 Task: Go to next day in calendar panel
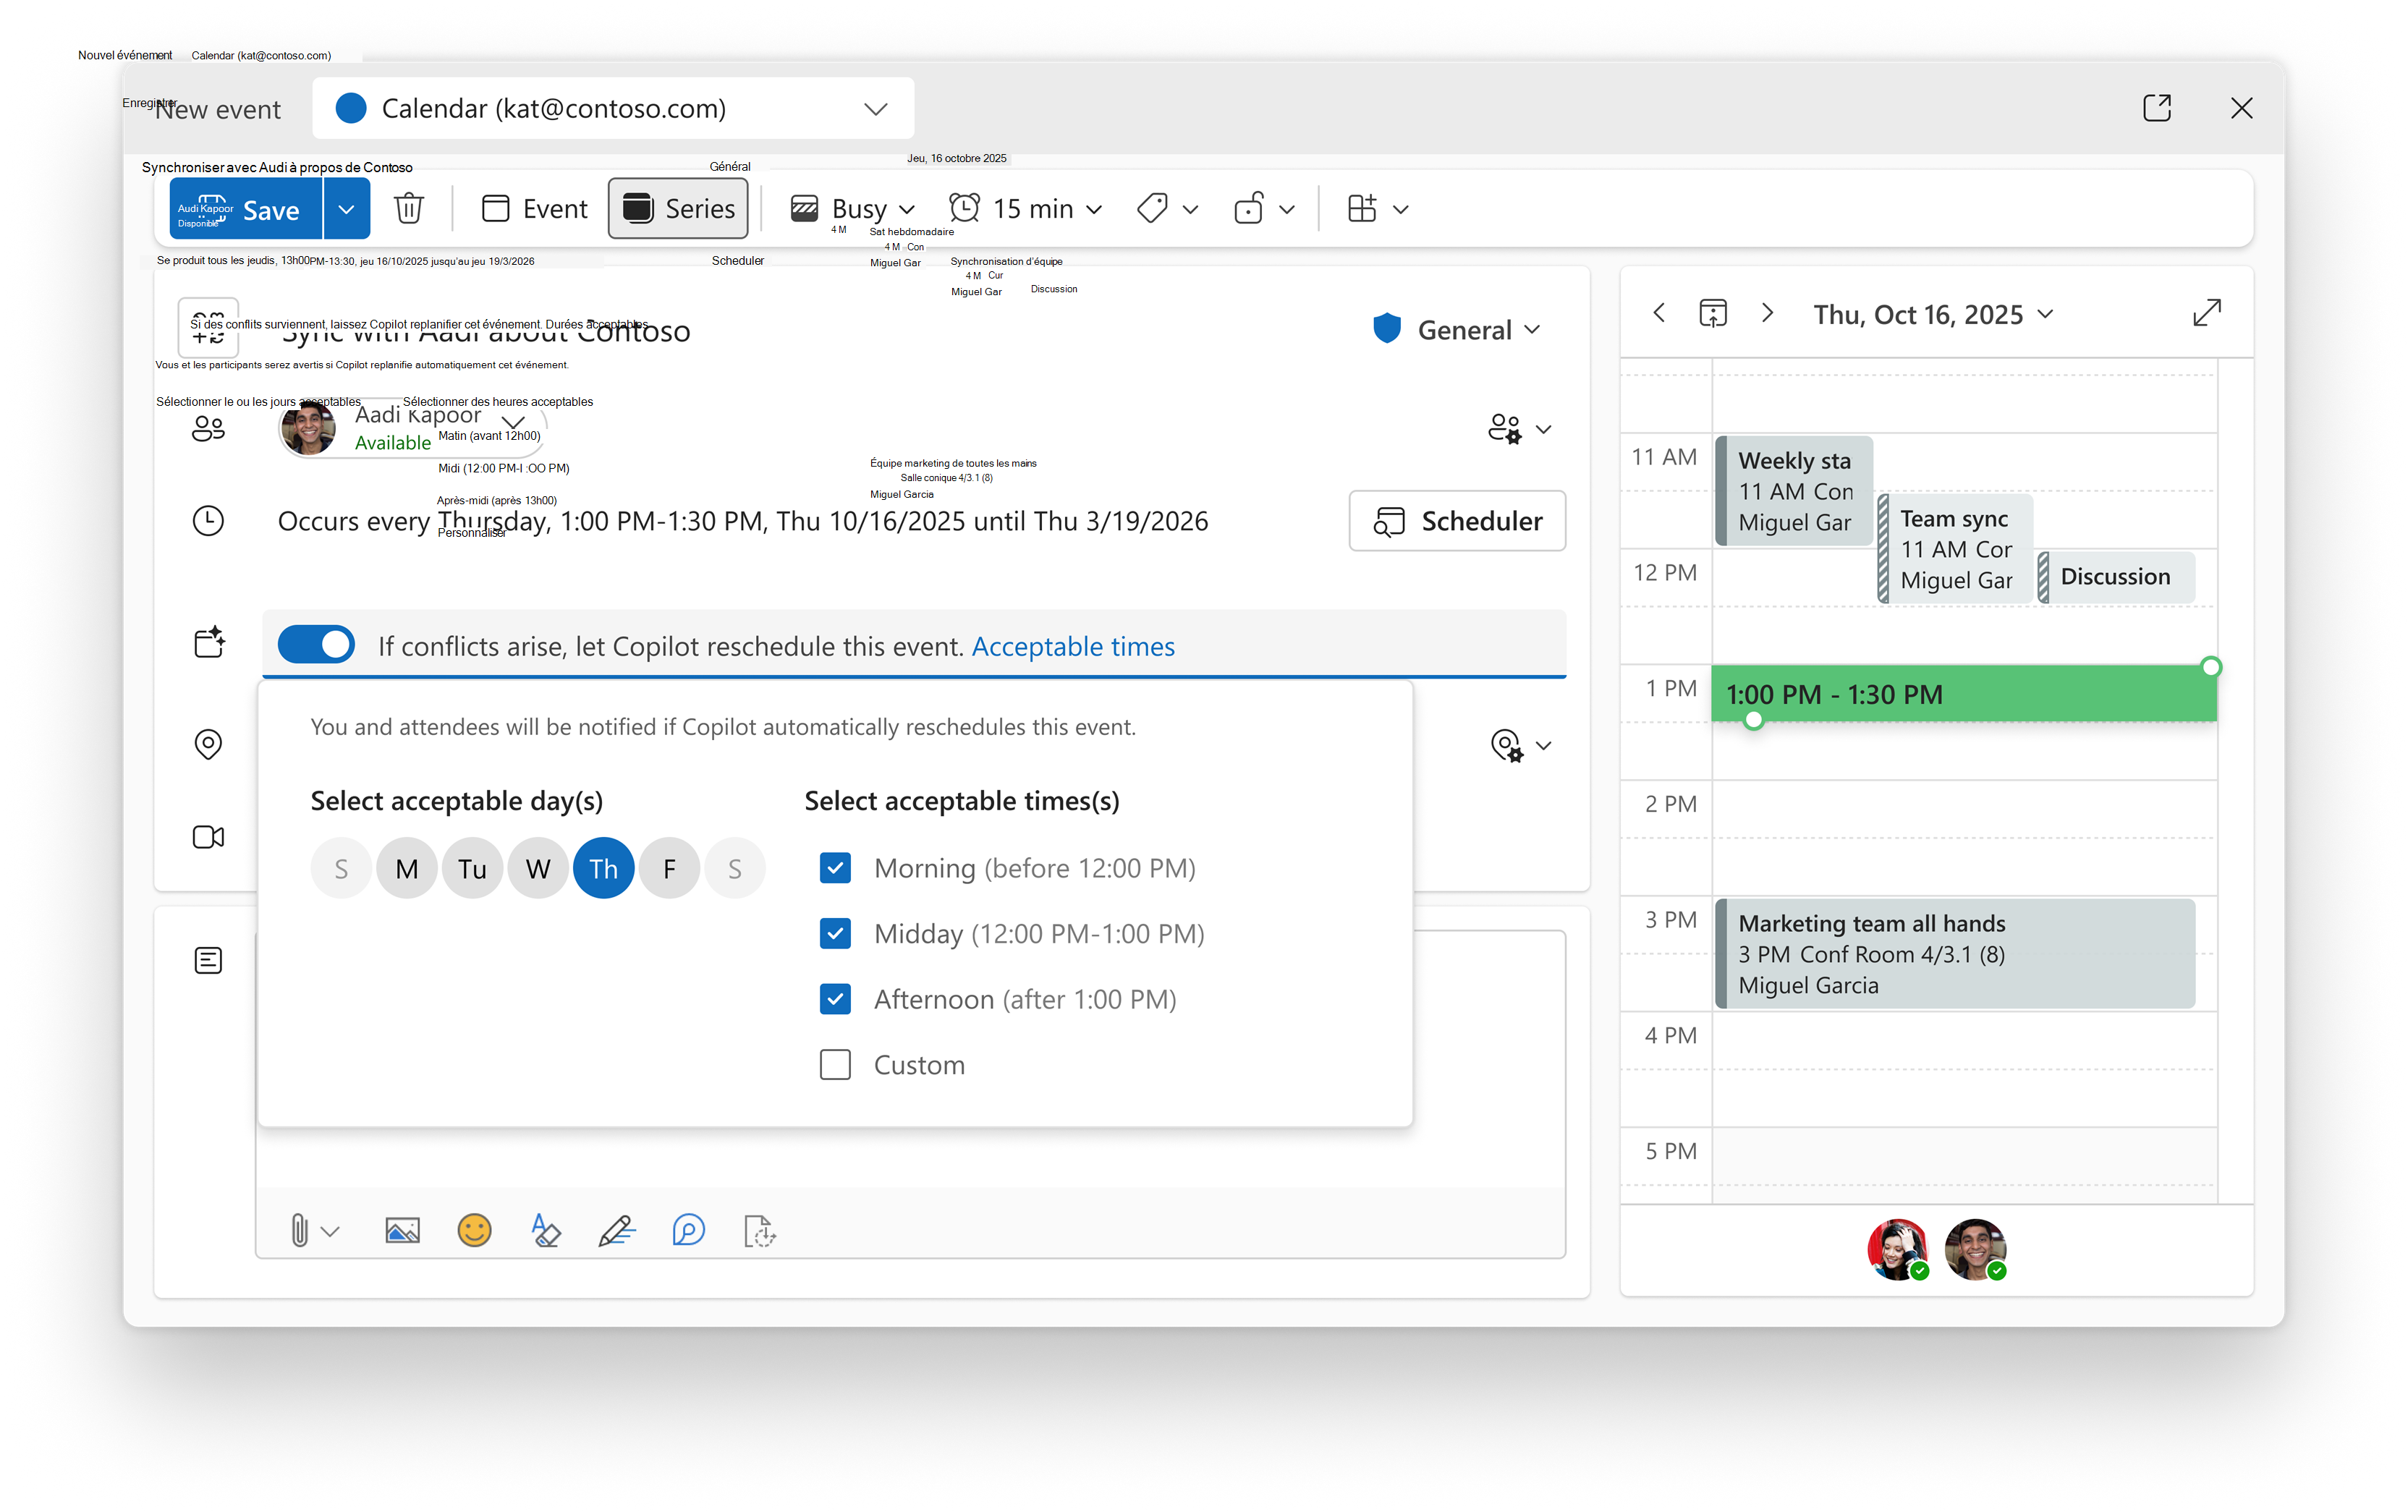[x=1767, y=313]
